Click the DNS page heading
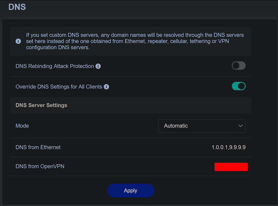The image size is (278, 206). [17, 7]
